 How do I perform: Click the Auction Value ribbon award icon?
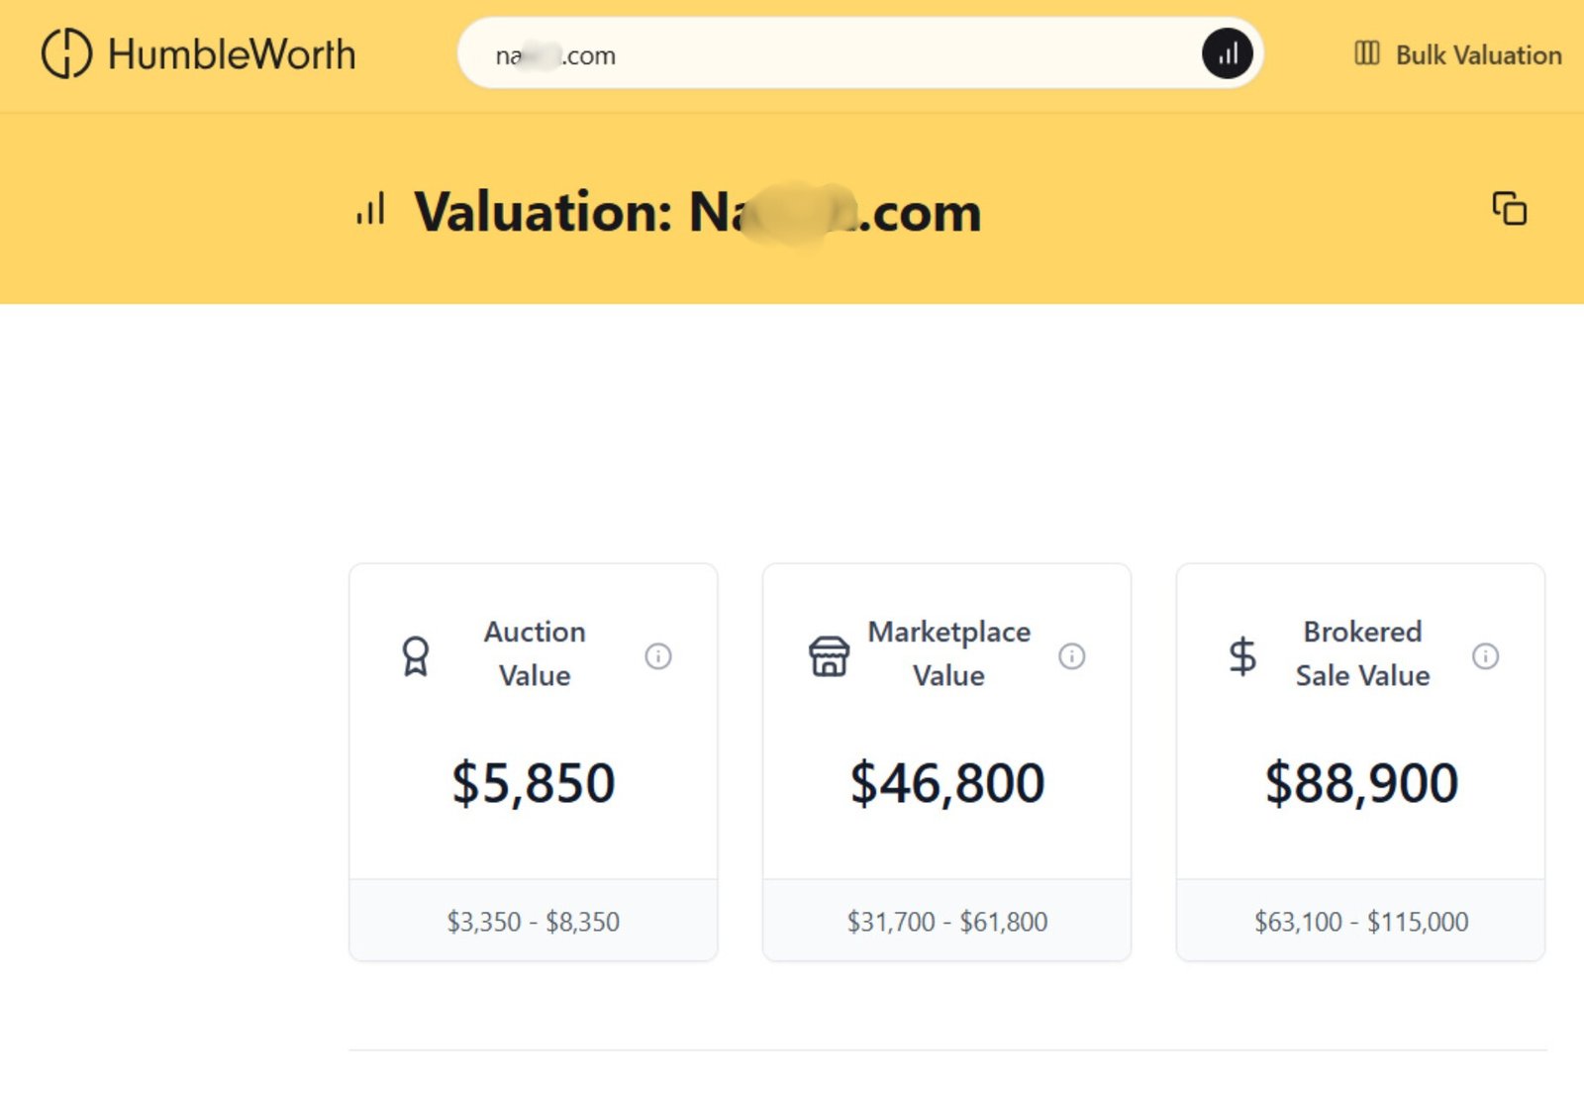click(416, 655)
